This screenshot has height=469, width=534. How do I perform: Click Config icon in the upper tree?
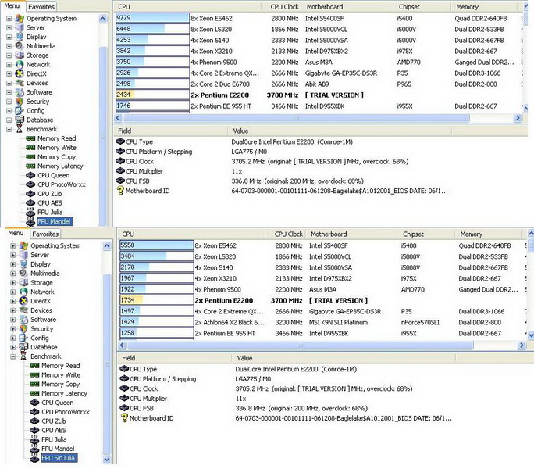pos(20,110)
